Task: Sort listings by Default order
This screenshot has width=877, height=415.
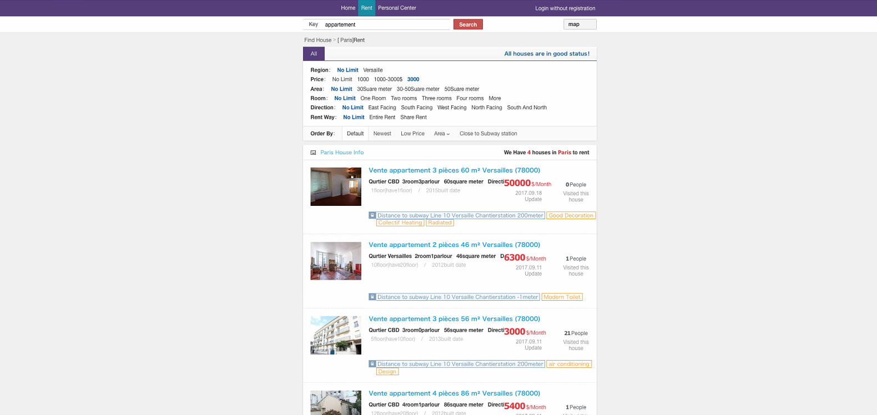Action: [355, 134]
